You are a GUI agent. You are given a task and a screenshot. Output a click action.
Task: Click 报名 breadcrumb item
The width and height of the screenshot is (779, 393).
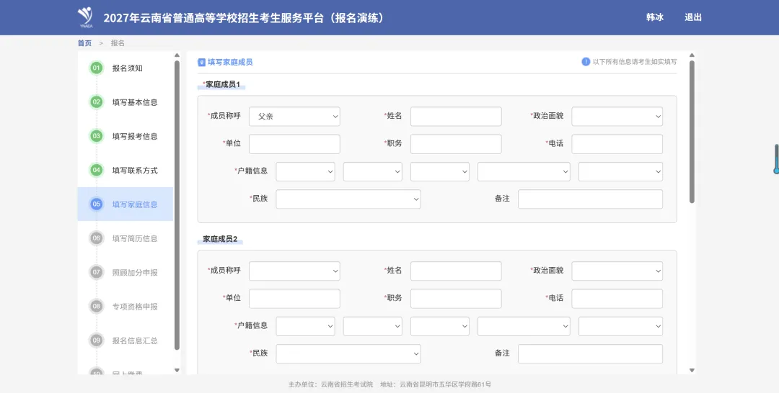(x=118, y=43)
